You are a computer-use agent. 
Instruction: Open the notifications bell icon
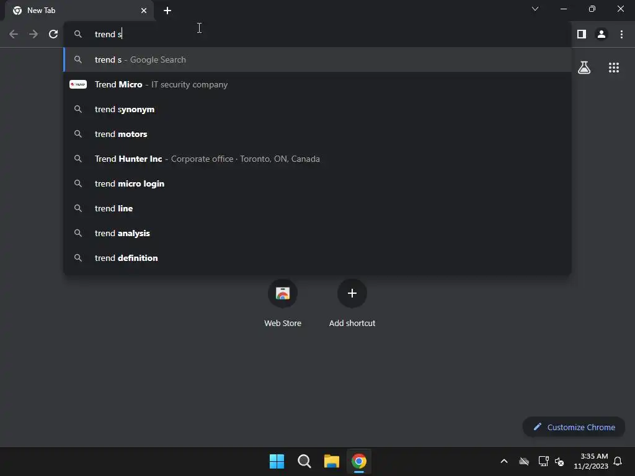tap(618, 461)
